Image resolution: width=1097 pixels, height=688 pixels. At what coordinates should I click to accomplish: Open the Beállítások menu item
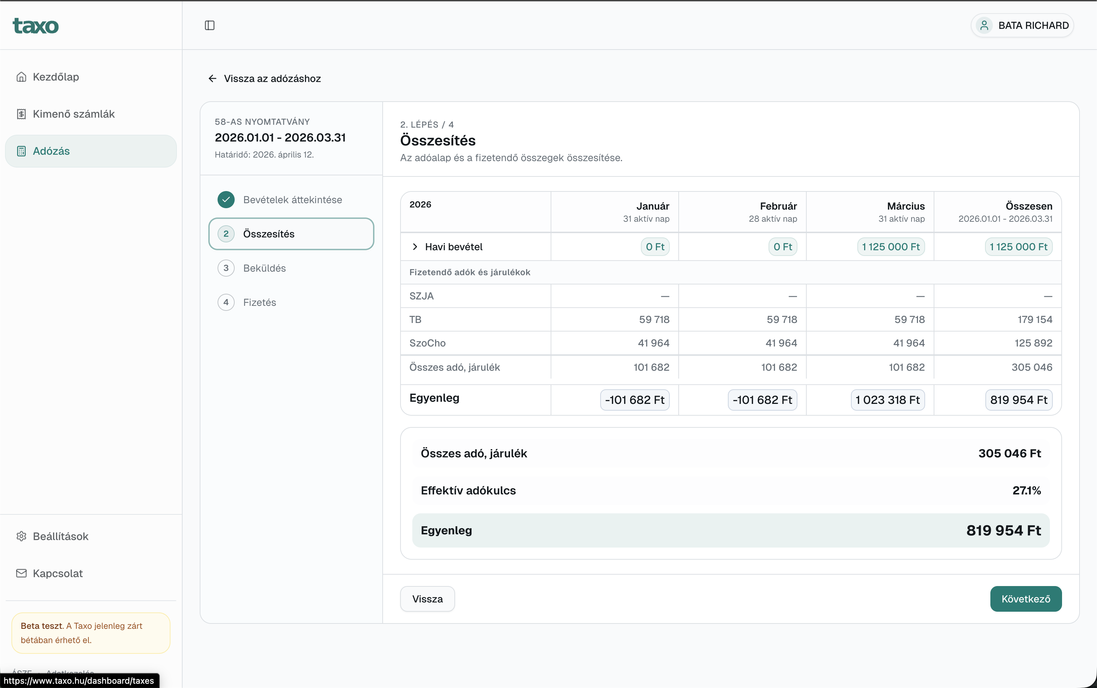pos(60,536)
